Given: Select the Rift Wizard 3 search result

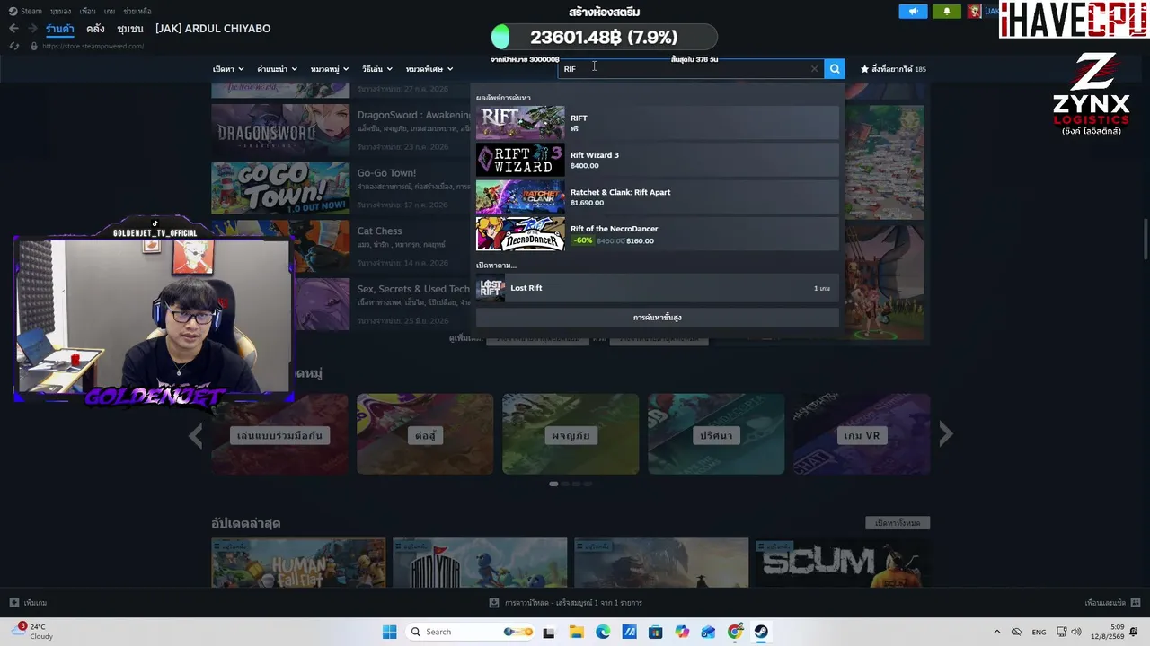Looking at the screenshot, I should click(657, 160).
